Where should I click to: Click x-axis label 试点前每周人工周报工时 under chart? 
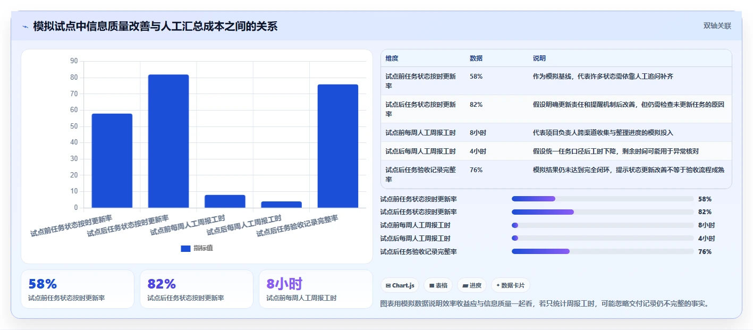point(188,225)
